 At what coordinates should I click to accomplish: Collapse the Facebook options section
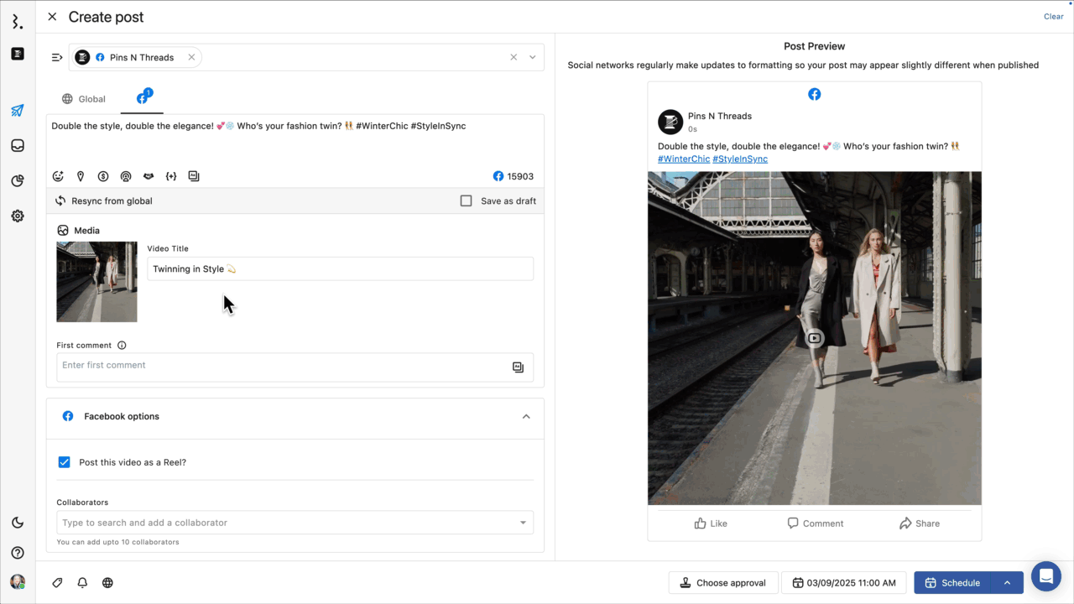[x=526, y=416]
